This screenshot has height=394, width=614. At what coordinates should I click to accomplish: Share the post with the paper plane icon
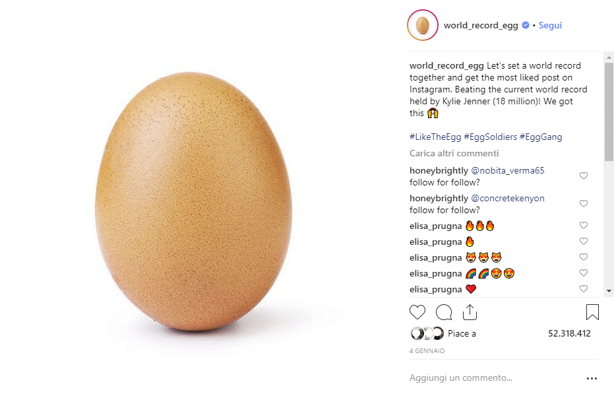(469, 312)
